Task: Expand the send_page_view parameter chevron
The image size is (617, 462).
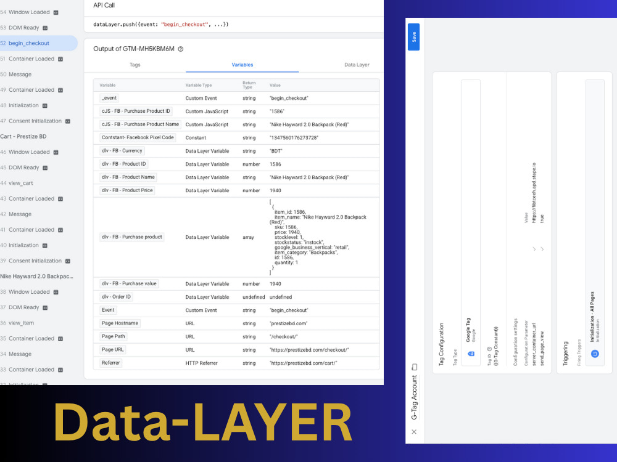Action: click(542, 249)
